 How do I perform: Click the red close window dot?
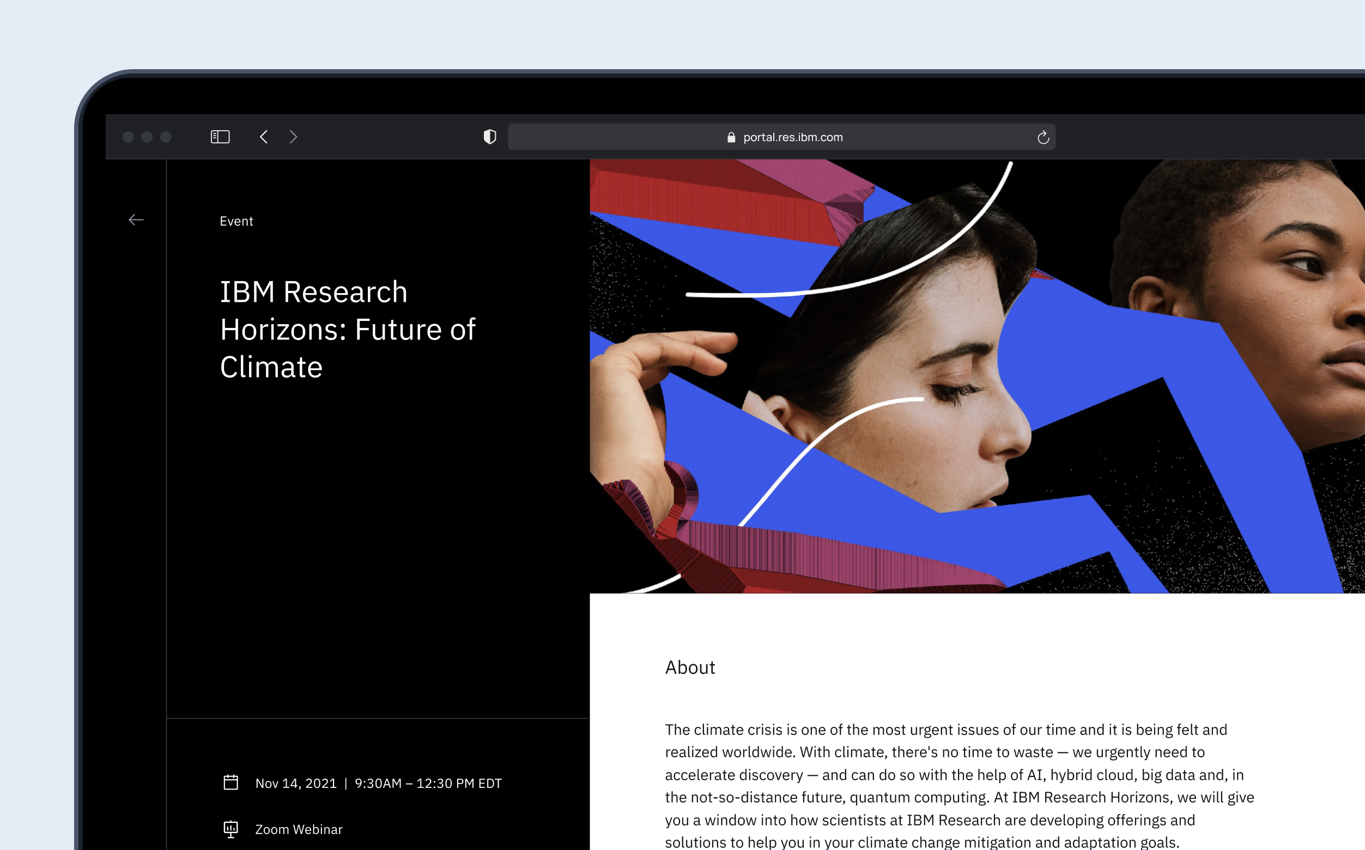tap(128, 137)
